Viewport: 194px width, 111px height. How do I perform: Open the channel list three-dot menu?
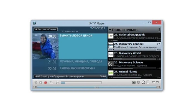[159, 30]
